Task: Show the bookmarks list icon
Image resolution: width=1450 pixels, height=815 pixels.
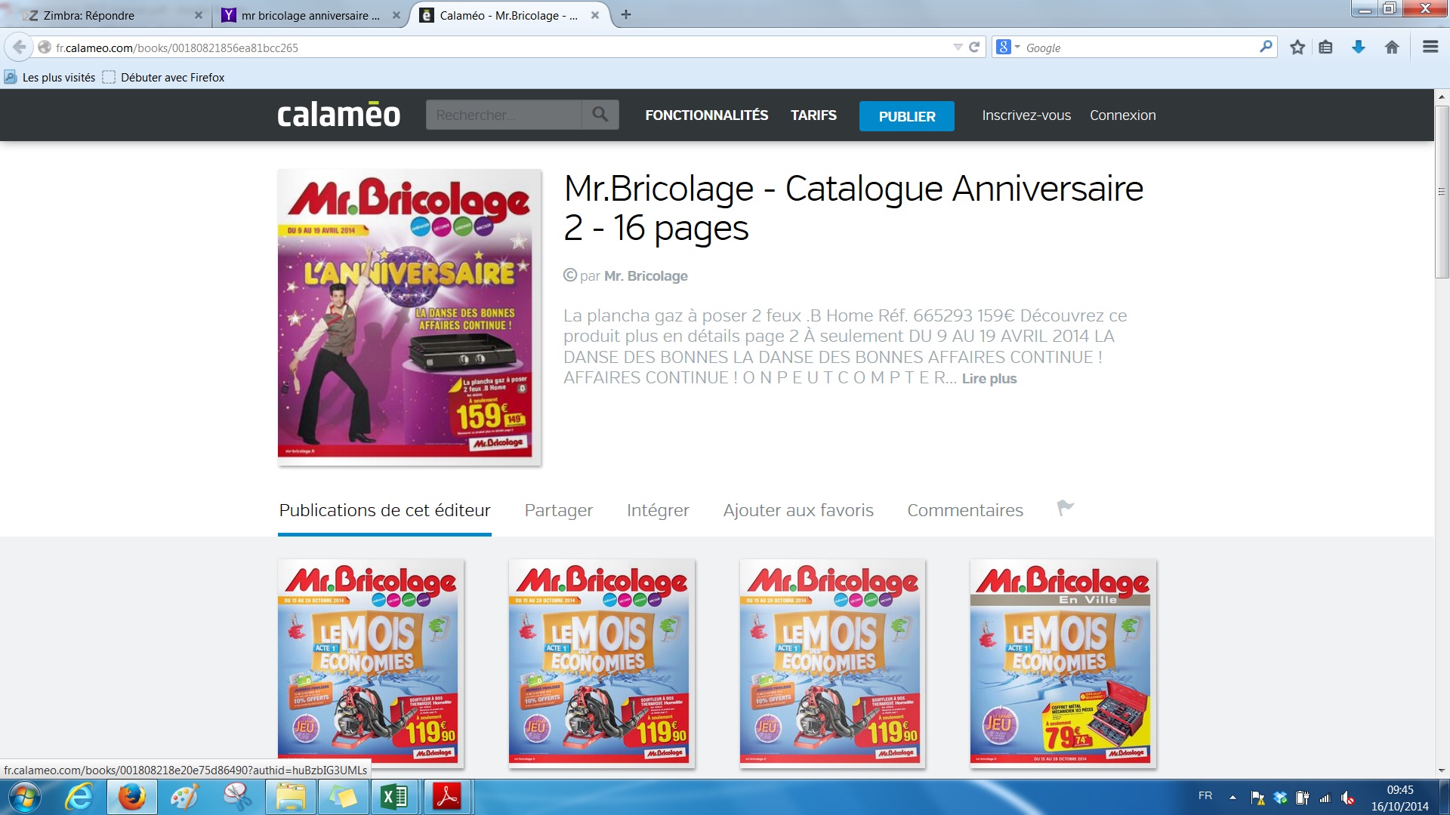Action: [1325, 48]
